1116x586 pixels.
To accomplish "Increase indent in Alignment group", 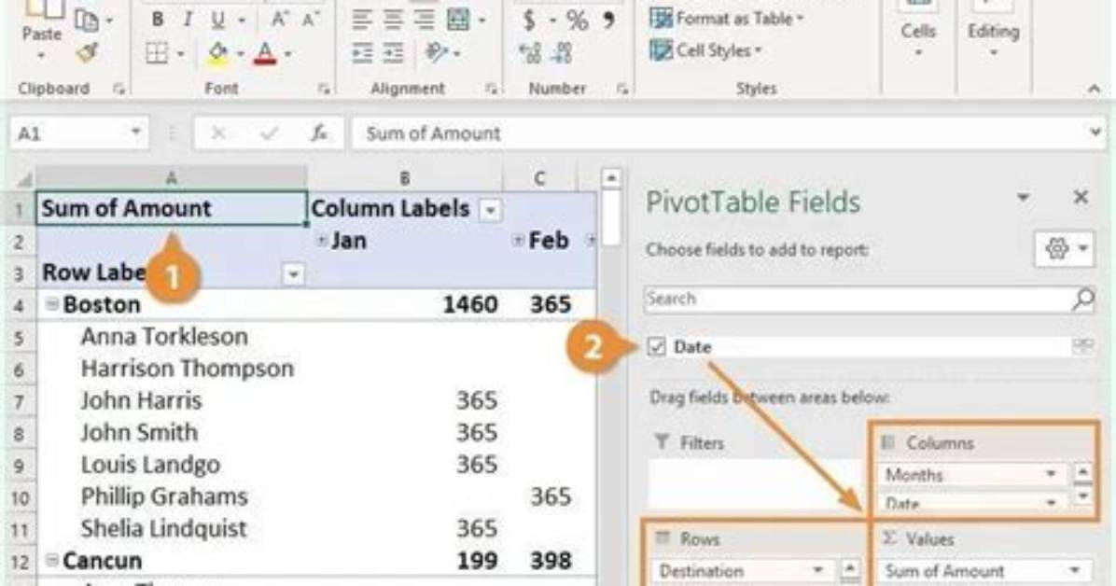I will tap(393, 52).
